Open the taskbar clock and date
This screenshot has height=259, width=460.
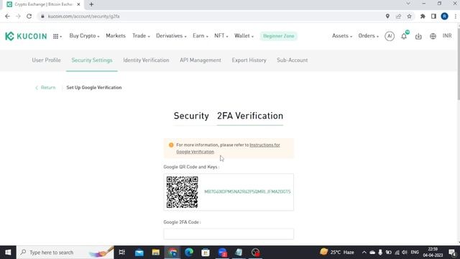click(433, 253)
